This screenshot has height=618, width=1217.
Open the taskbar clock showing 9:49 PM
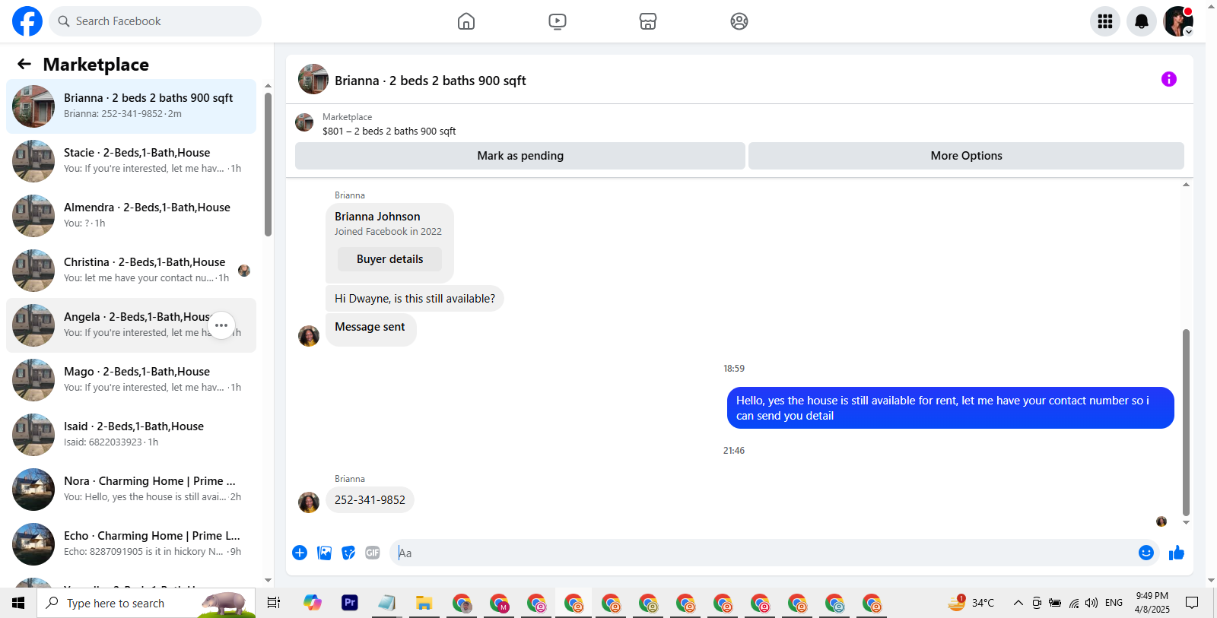(1152, 603)
